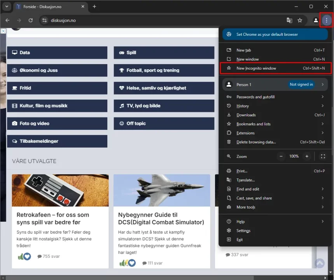Open the Økonomi og Juss category
The width and height of the screenshot is (334, 280).
[x=57, y=70]
